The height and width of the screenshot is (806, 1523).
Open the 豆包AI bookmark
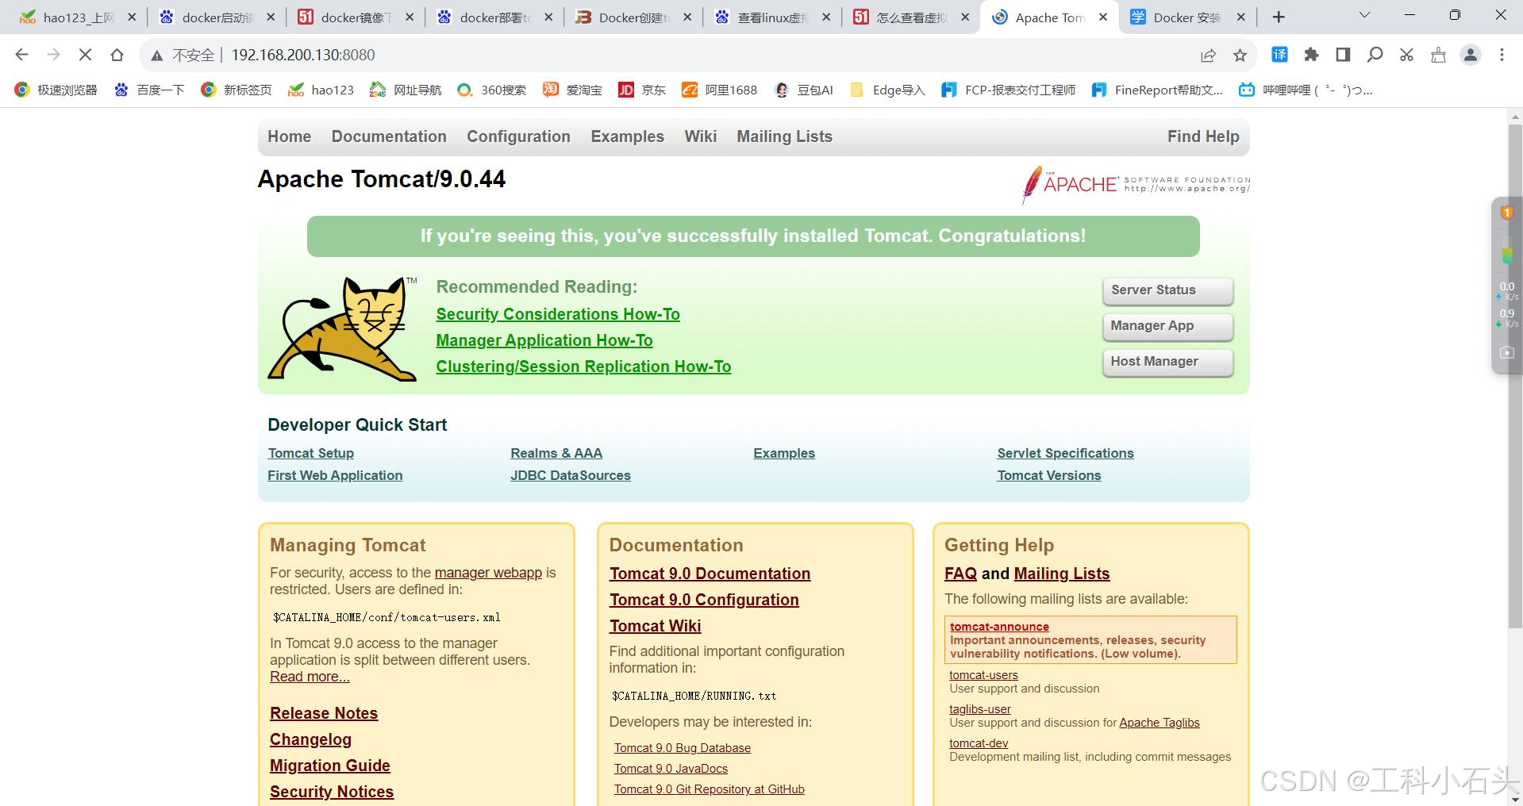point(803,90)
